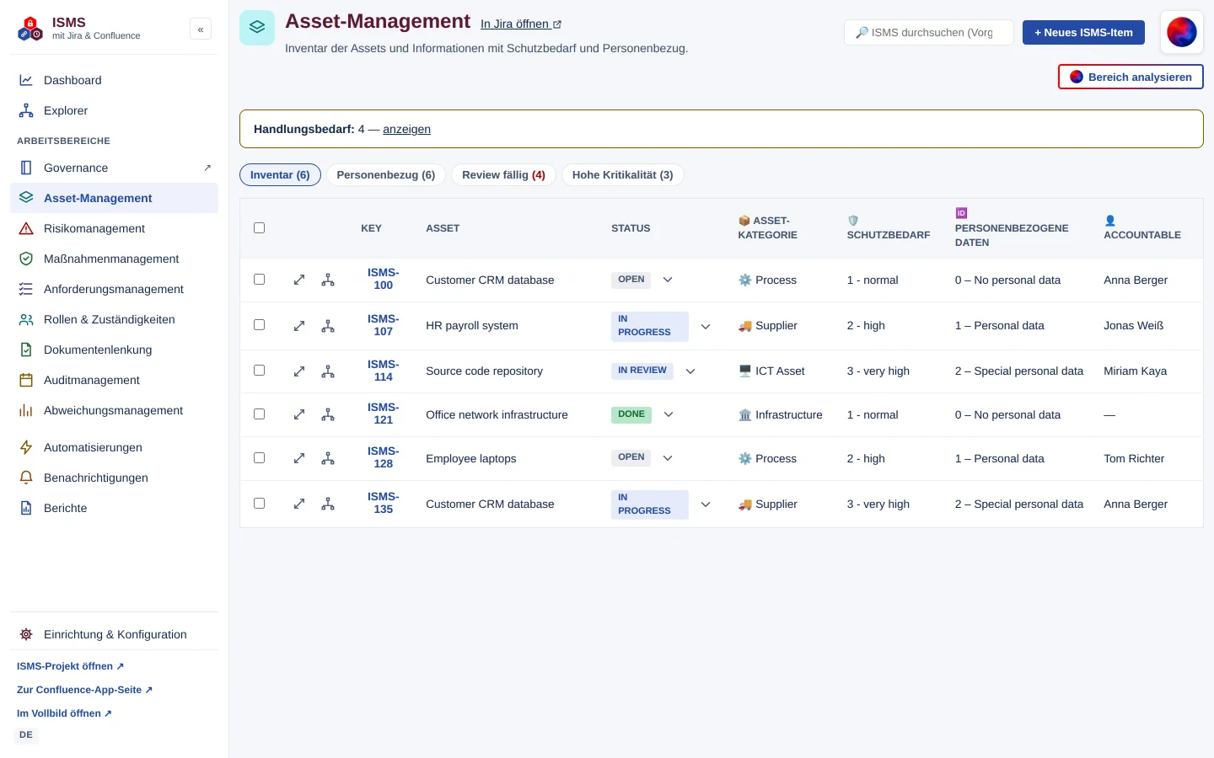
Task: Click the 'Miriam Kaya' accountable cell
Action: 1135,371
